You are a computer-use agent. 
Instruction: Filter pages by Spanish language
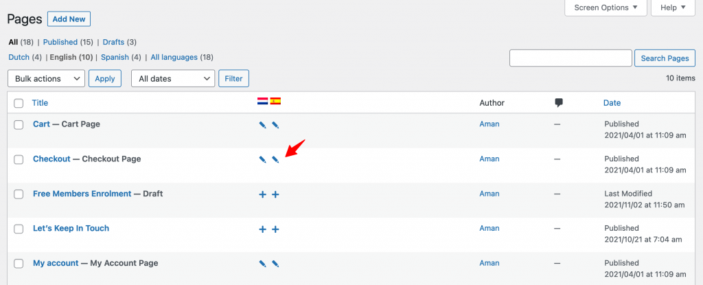(115, 58)
